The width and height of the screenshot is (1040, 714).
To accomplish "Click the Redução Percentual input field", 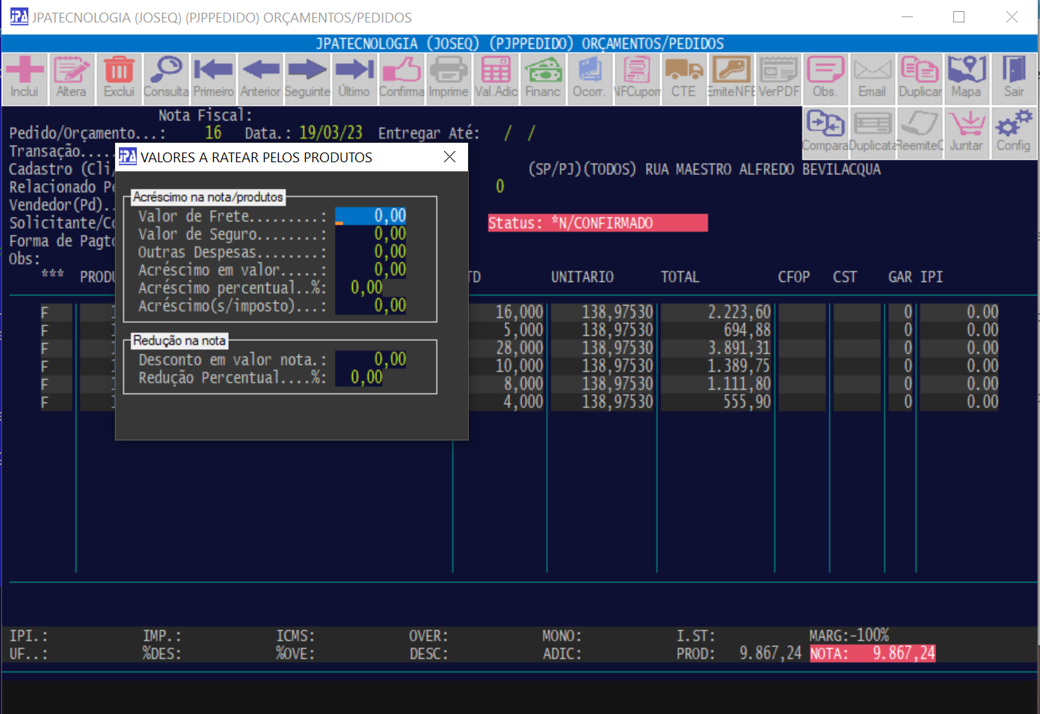I will tap(360, 378).
